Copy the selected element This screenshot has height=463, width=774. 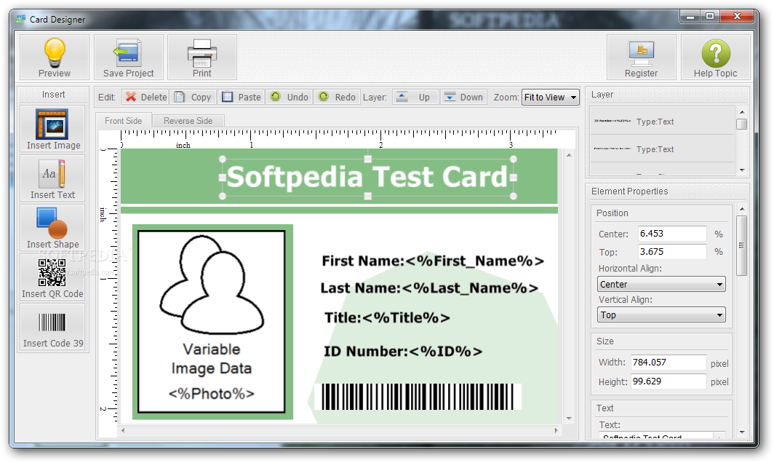[x=193, y=97]
